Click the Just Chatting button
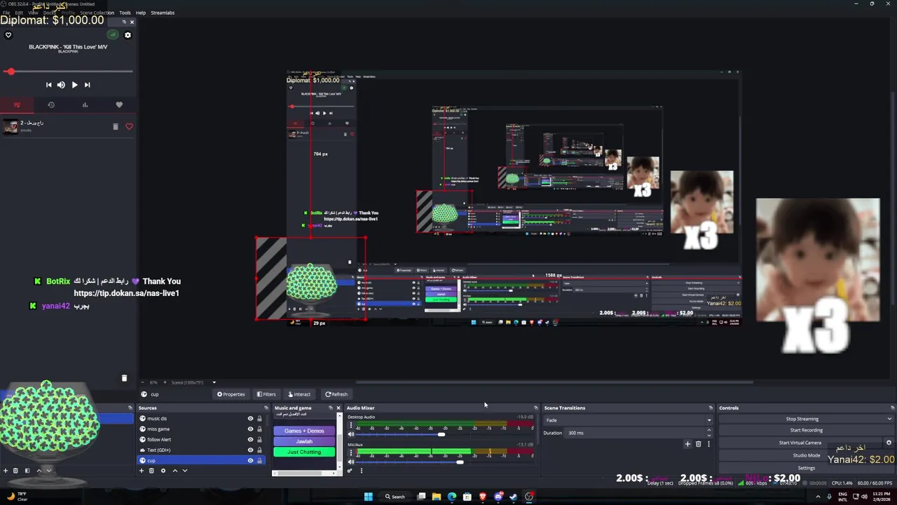The image size is (897, 505). coord(304,452)
